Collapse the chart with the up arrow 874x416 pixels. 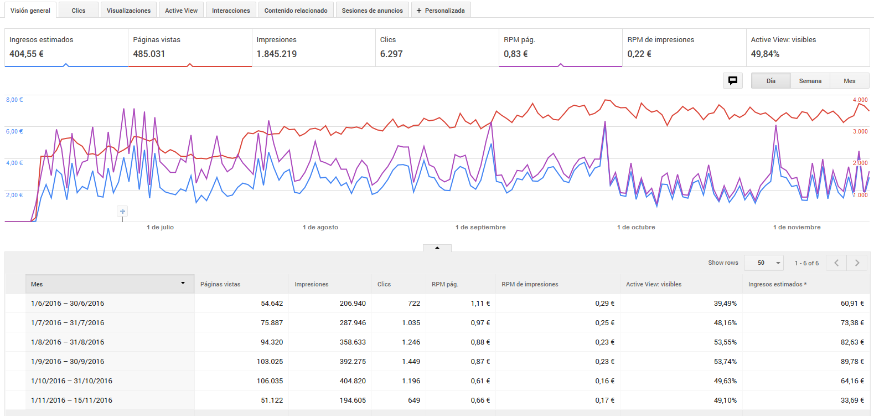click(437, 248)
